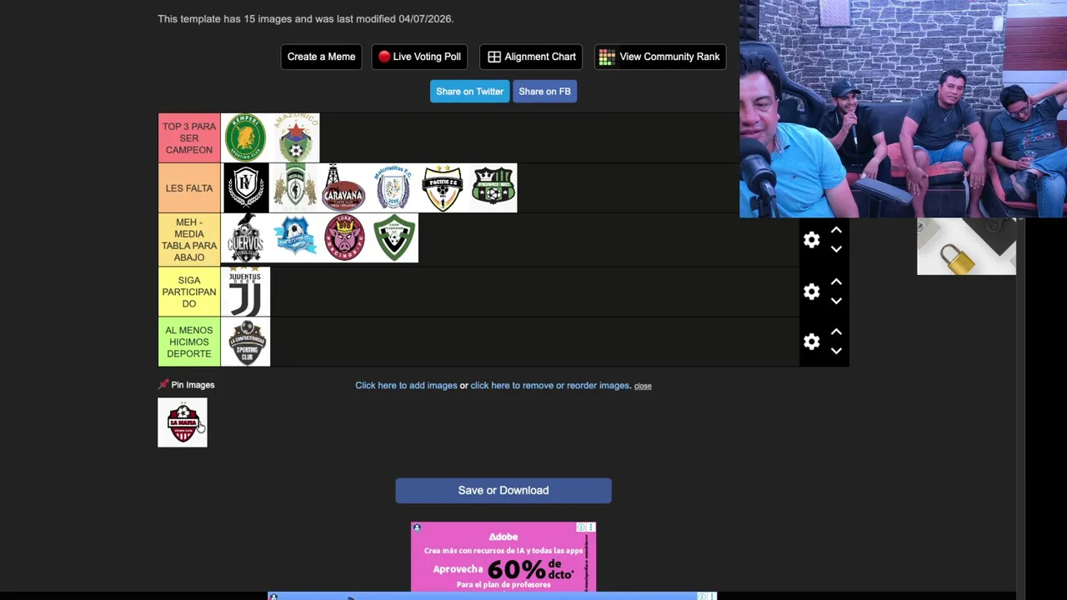Move SIGA PARTICIPANDO row up

pos(836,282)
